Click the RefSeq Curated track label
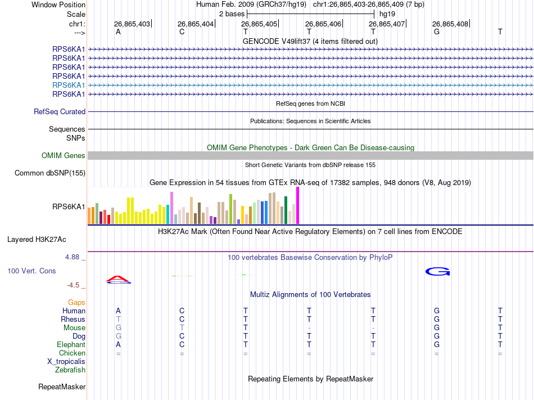This screenshot has width=534, height=400. (x=60, y=112)
